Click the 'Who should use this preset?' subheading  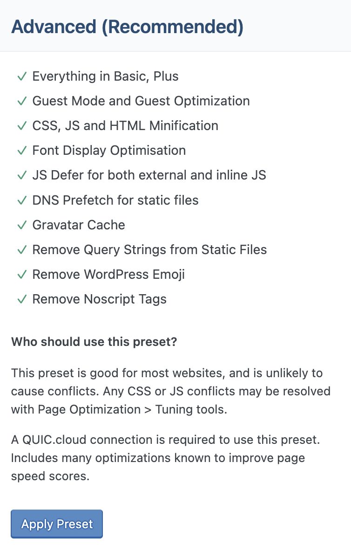click(x=94, y=342)
